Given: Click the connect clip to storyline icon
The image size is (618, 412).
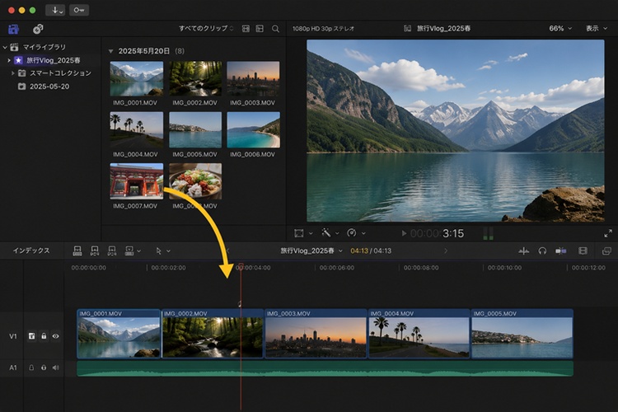Looking at the screenshot, I should (x=77, y=250).
